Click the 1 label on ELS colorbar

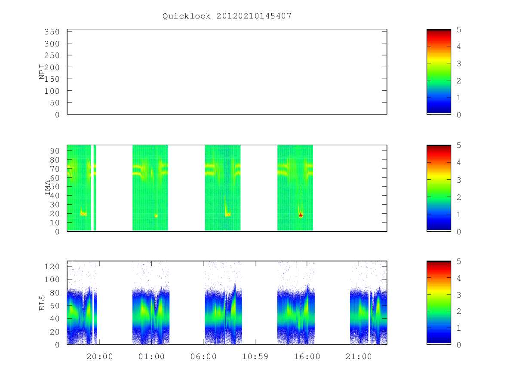(459, 328)
